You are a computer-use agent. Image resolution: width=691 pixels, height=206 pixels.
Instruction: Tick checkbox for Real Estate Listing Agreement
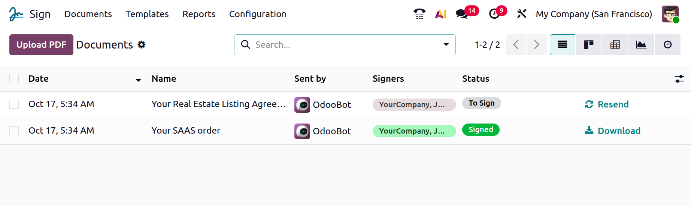click(x=14, y=104)
